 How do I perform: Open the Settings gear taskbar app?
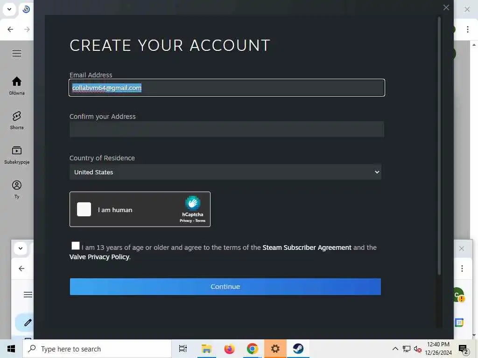[275, 349]
